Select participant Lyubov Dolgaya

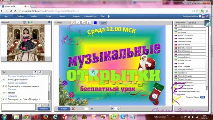coord(190,57)
